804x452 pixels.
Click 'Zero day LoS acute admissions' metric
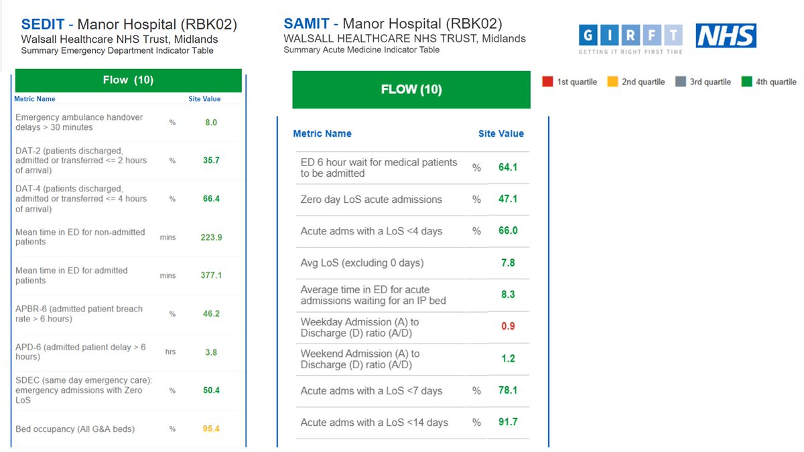(371, 199)
